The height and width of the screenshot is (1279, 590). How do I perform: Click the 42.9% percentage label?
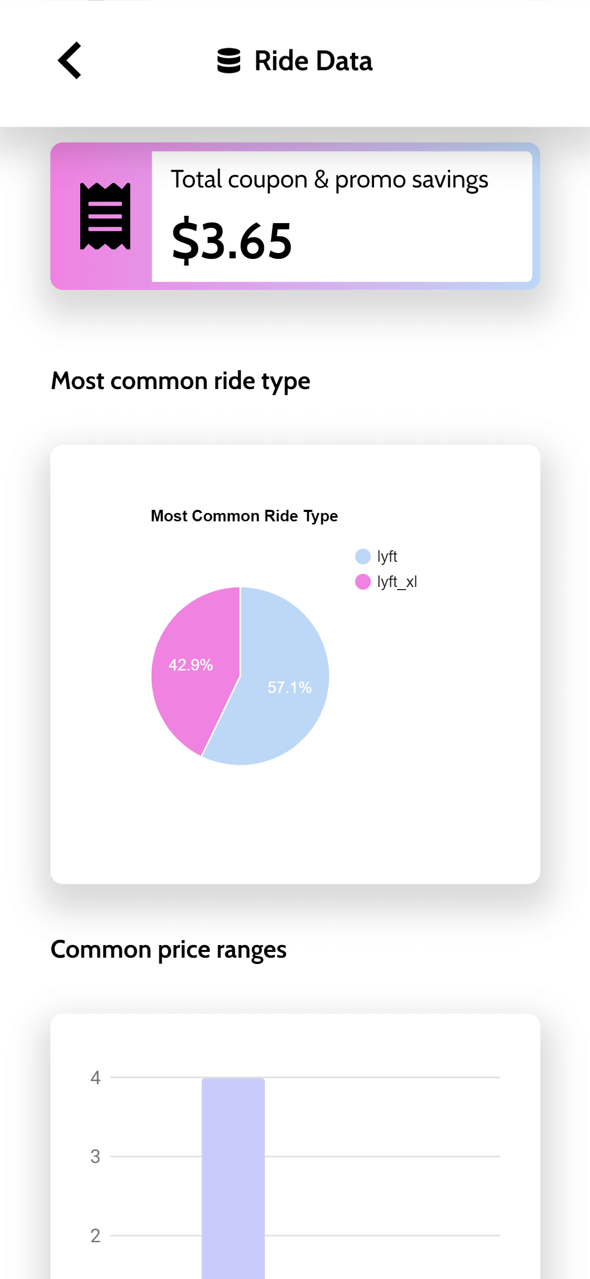click(190, 665)
